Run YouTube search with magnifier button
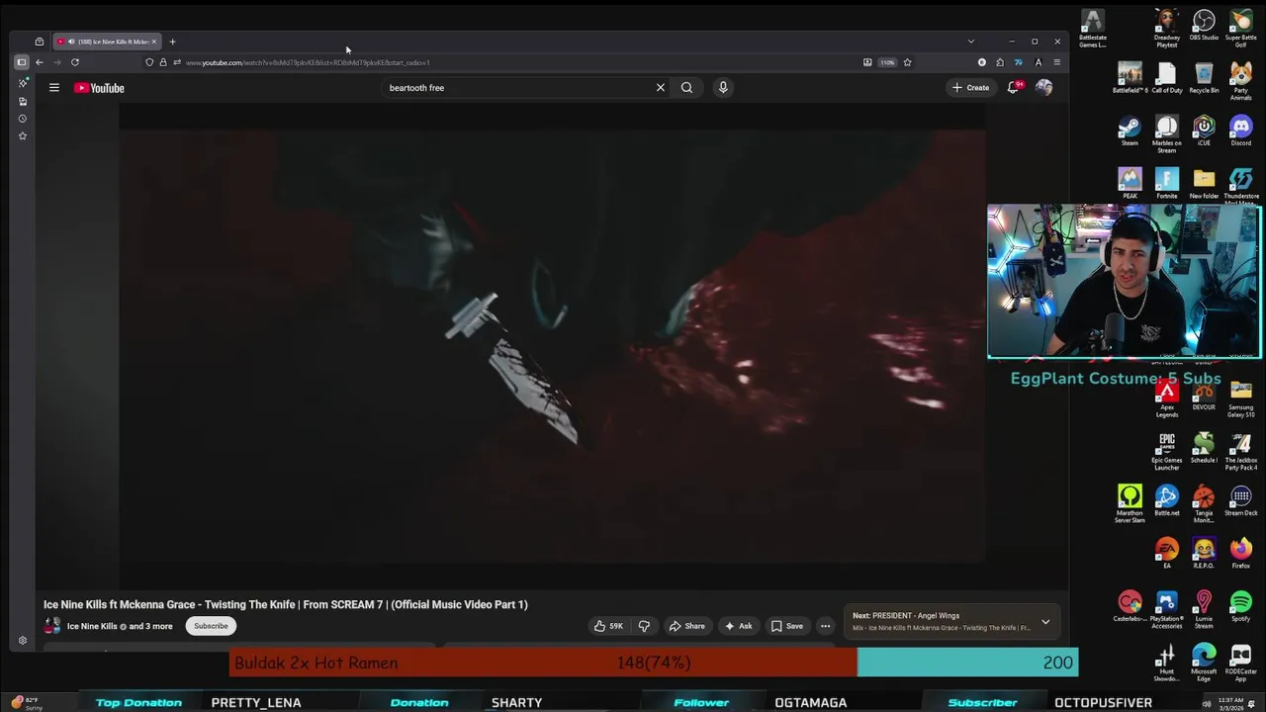 pos(686,88)
